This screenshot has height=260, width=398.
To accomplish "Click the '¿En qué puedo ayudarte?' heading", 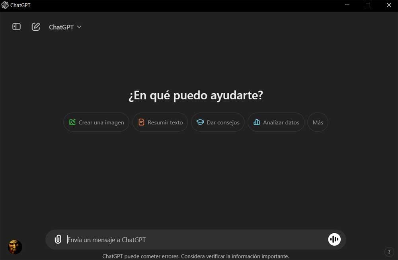I will pos(196,95).
